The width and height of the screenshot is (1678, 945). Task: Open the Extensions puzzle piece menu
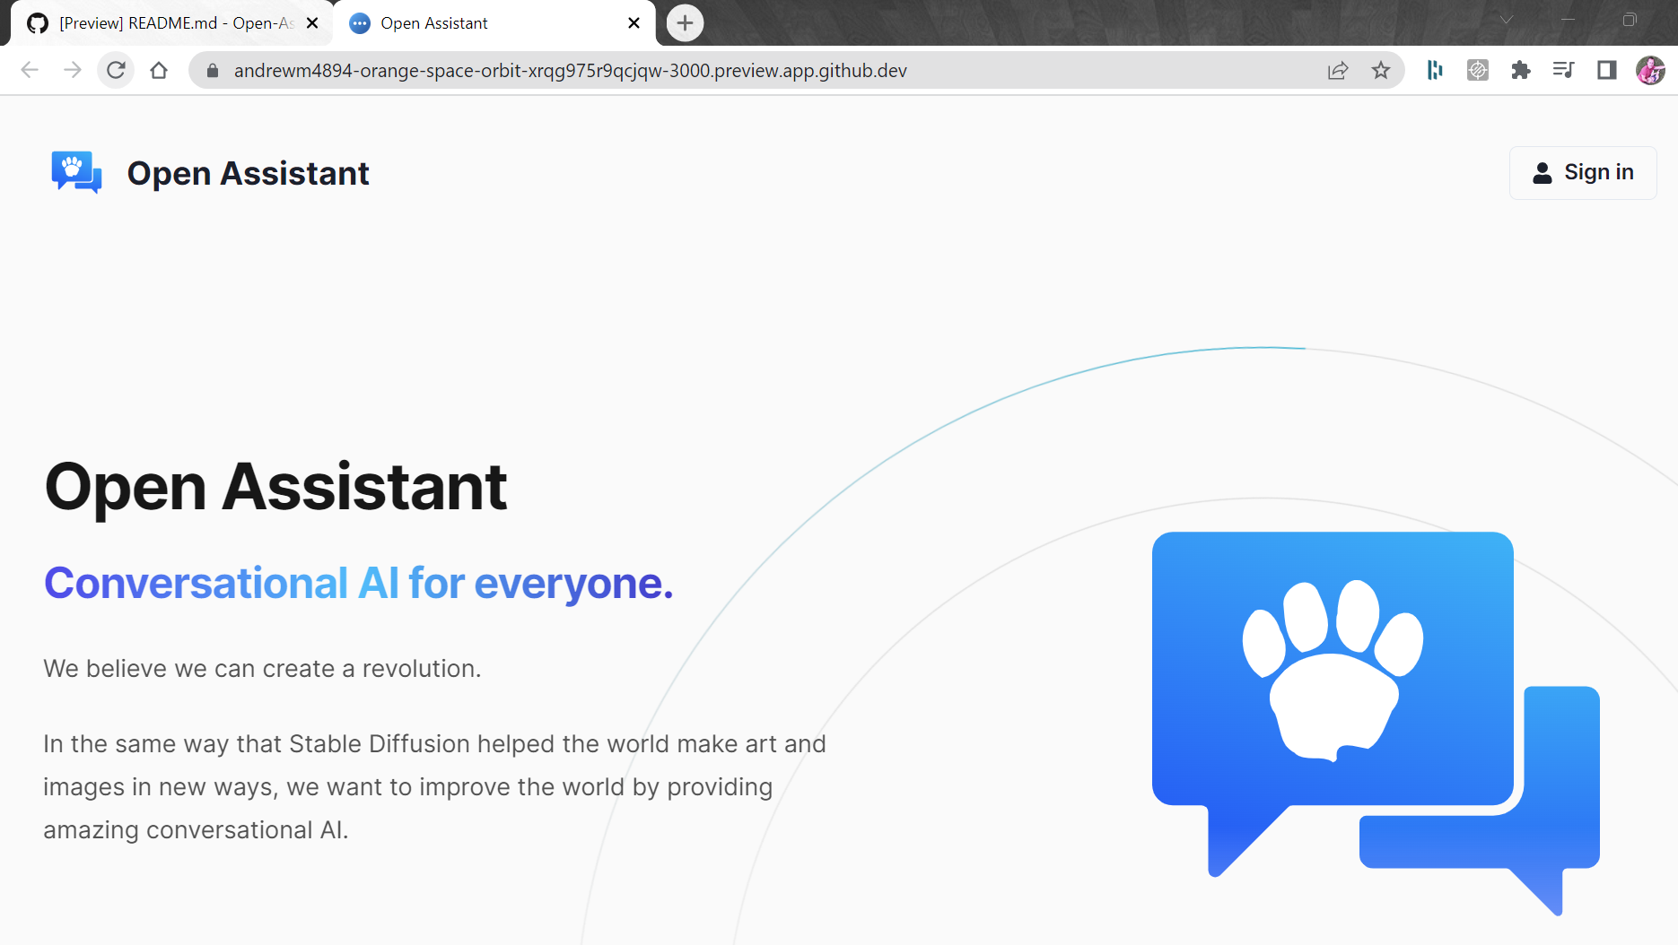tap(1521, 70)
